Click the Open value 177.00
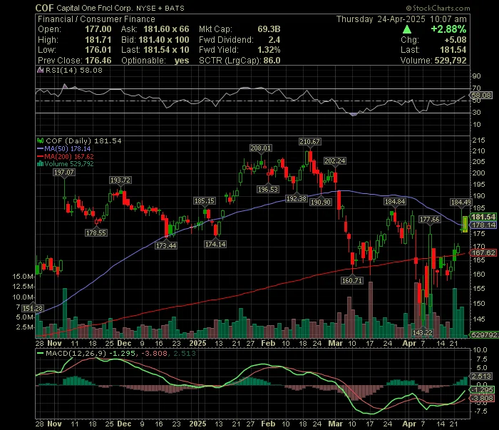This screenshot has height=430, width=499. click(98, 29)
